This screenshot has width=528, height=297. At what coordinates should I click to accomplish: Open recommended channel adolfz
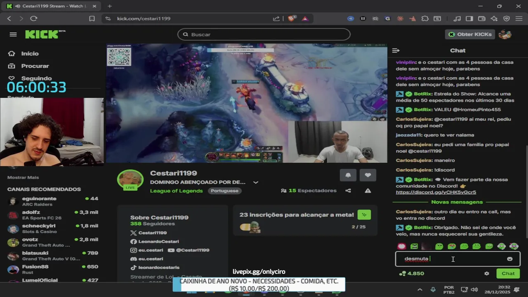tap(53, 215)
